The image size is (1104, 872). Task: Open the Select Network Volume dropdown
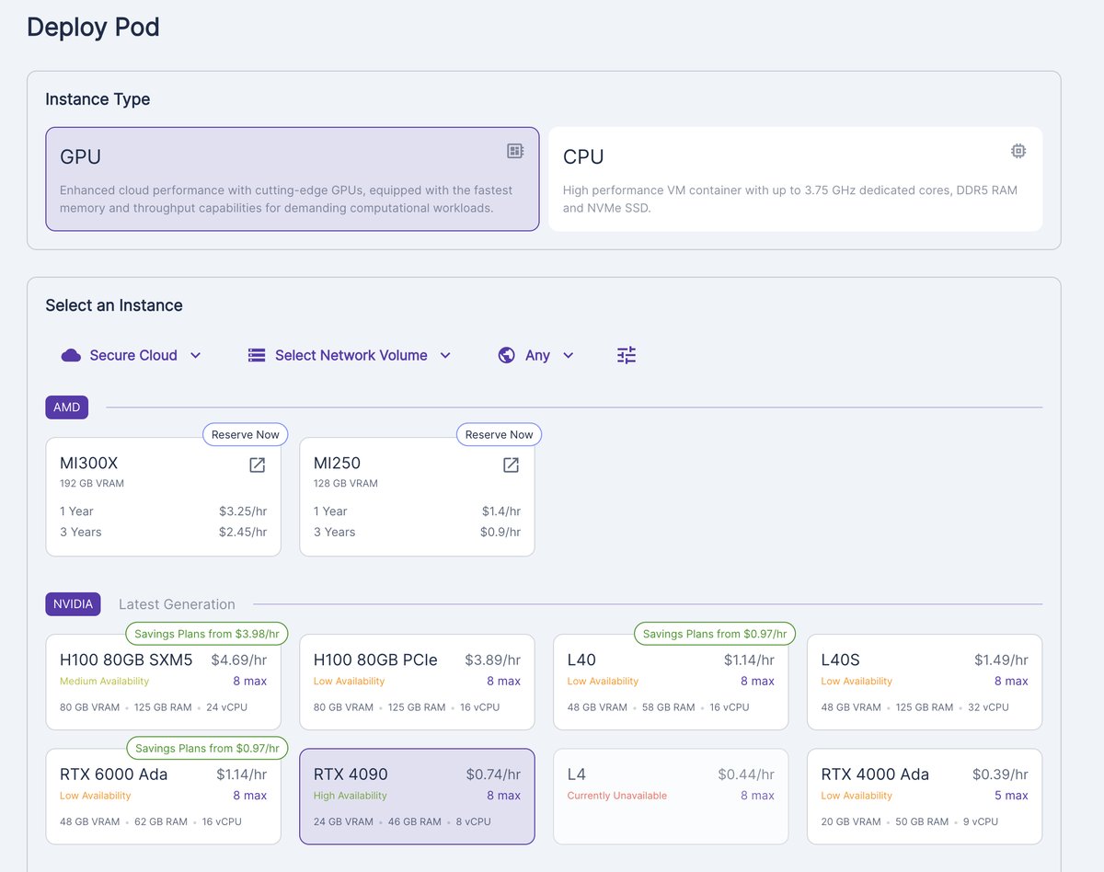point(351,355)
